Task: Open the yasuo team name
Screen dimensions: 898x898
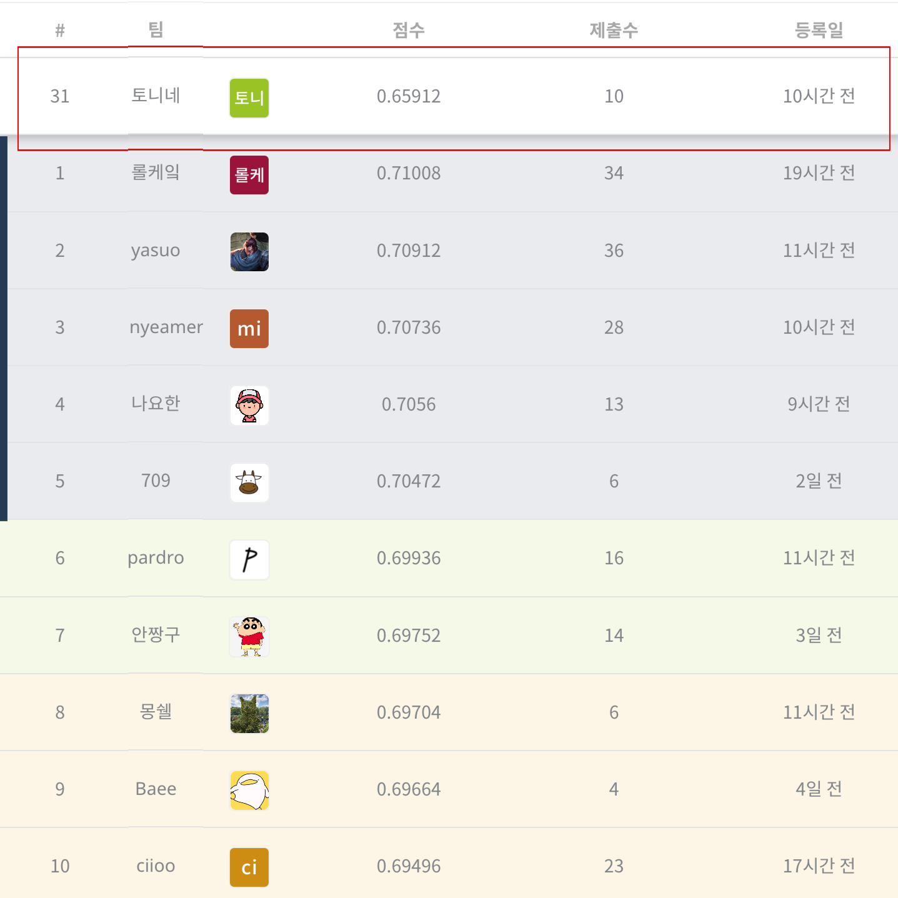Action: pyautogui.click(x=156, y=250)
